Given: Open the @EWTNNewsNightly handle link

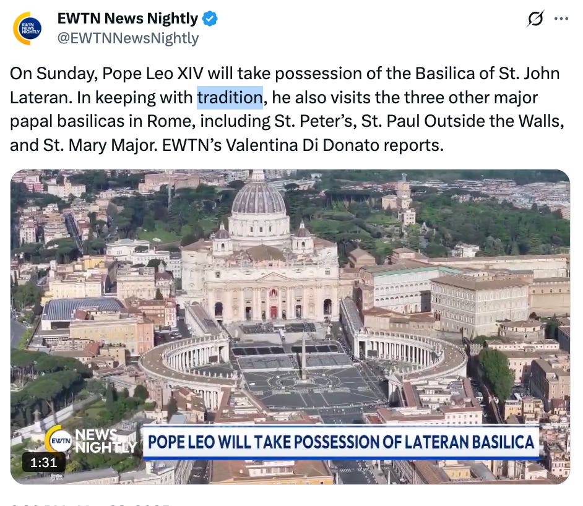Looking at the screenshot, I should coord(128,38).
